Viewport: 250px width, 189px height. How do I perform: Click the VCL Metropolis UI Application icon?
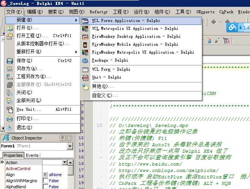[x=85, y=29]
